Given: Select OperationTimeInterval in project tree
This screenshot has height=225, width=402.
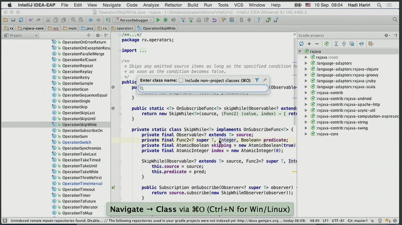Looking at the screenshot, I should pyautogui.click(x=82, y=184).
